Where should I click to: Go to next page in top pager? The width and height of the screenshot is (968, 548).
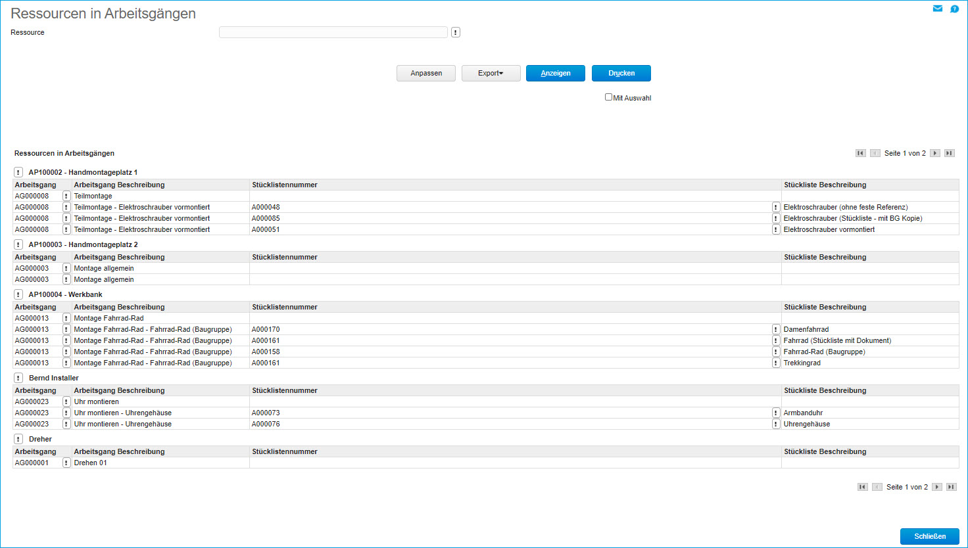tap(935, 153)
